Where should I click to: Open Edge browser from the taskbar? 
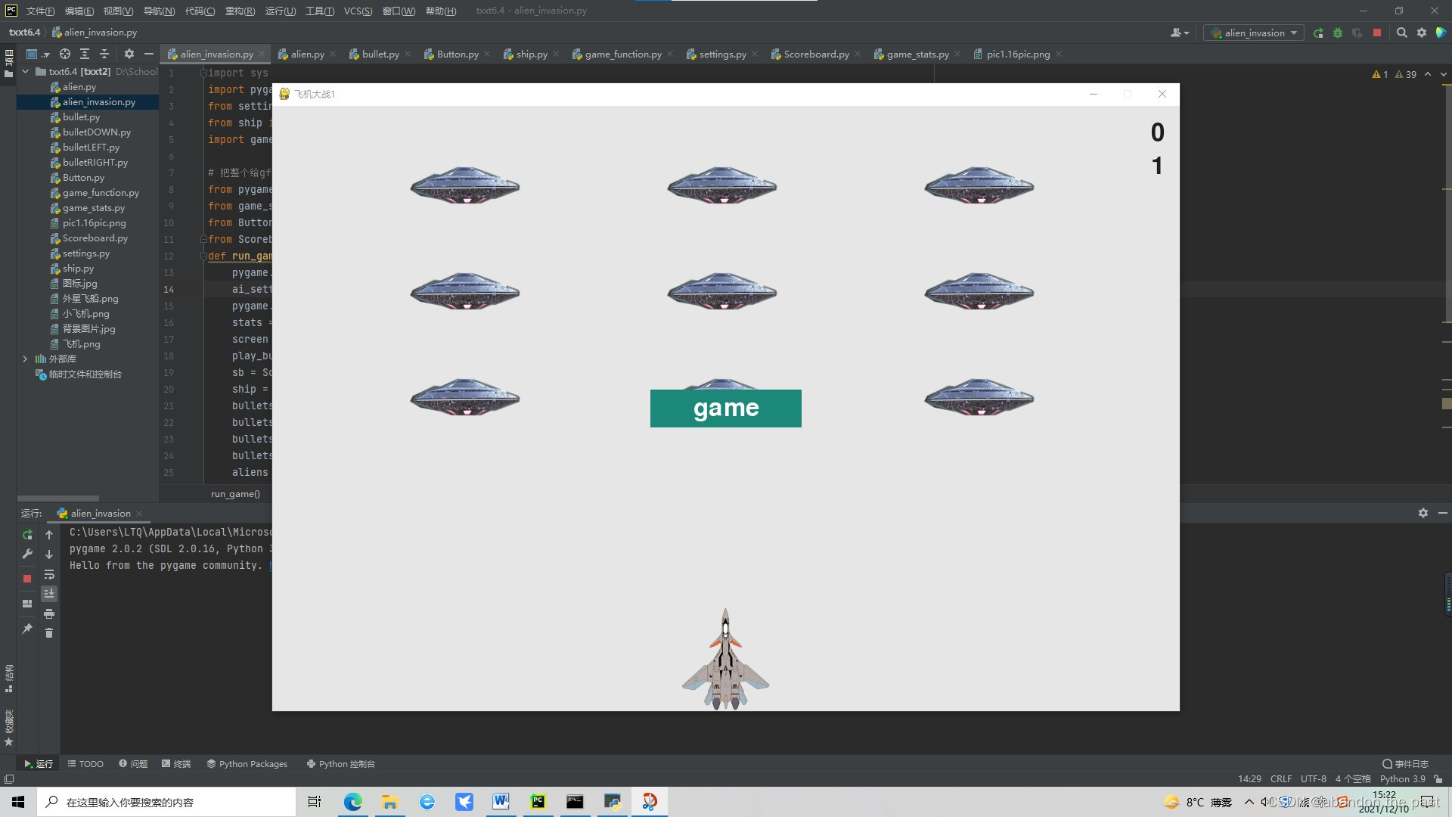pos(352,802)
